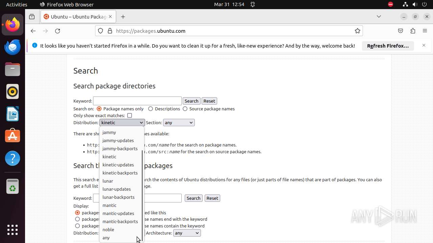433x243 pixels.
Task: Close the Ubuntu Packages tab
Action: click(x=110, y=17)
